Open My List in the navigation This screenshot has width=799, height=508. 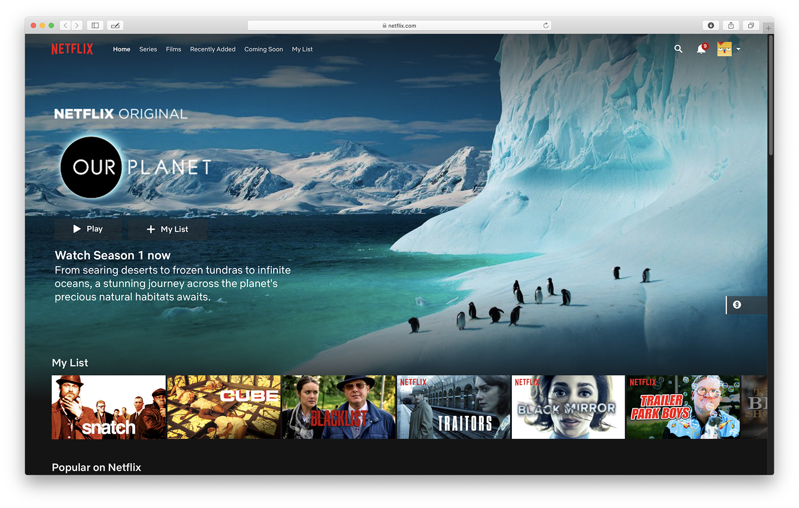pyautogui.click(x=302, y=49)
